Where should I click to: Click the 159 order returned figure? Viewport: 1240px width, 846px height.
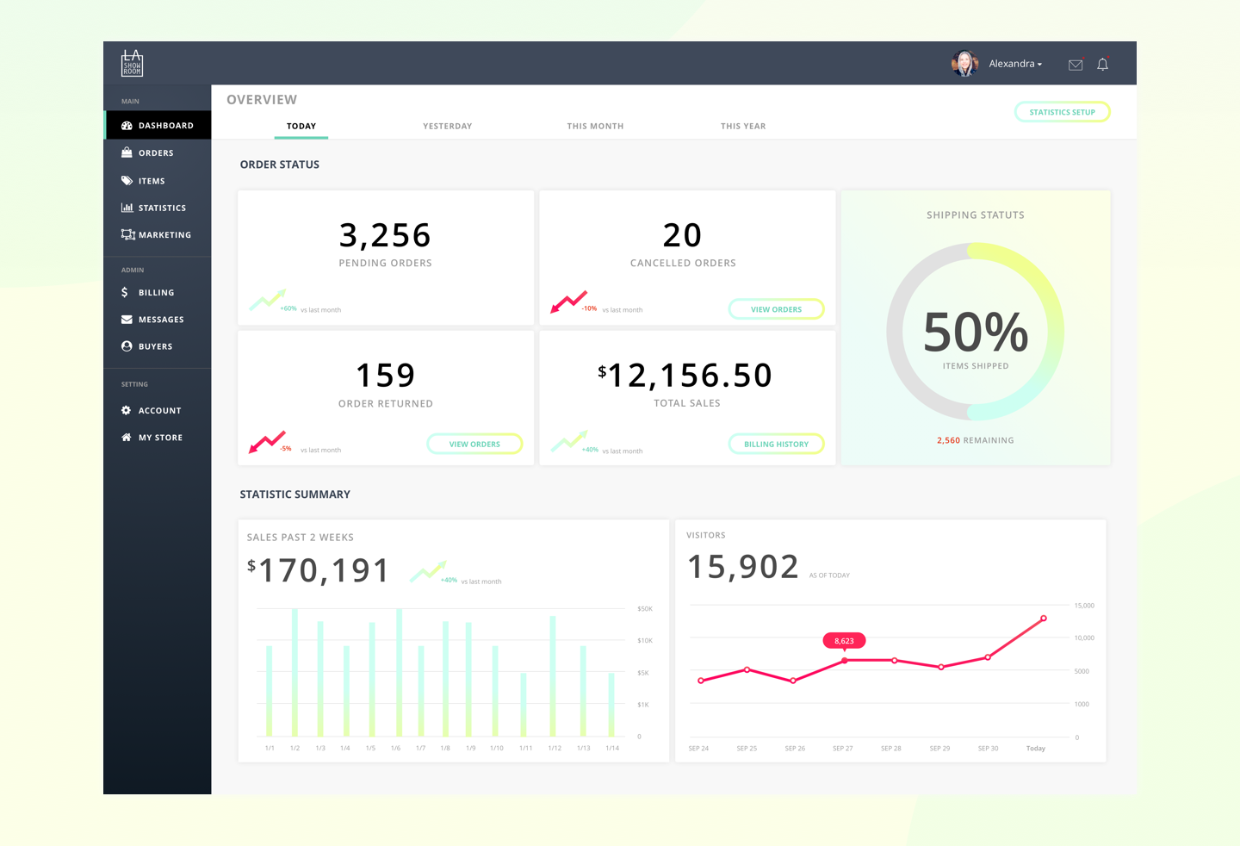click(x=386, y=376)
